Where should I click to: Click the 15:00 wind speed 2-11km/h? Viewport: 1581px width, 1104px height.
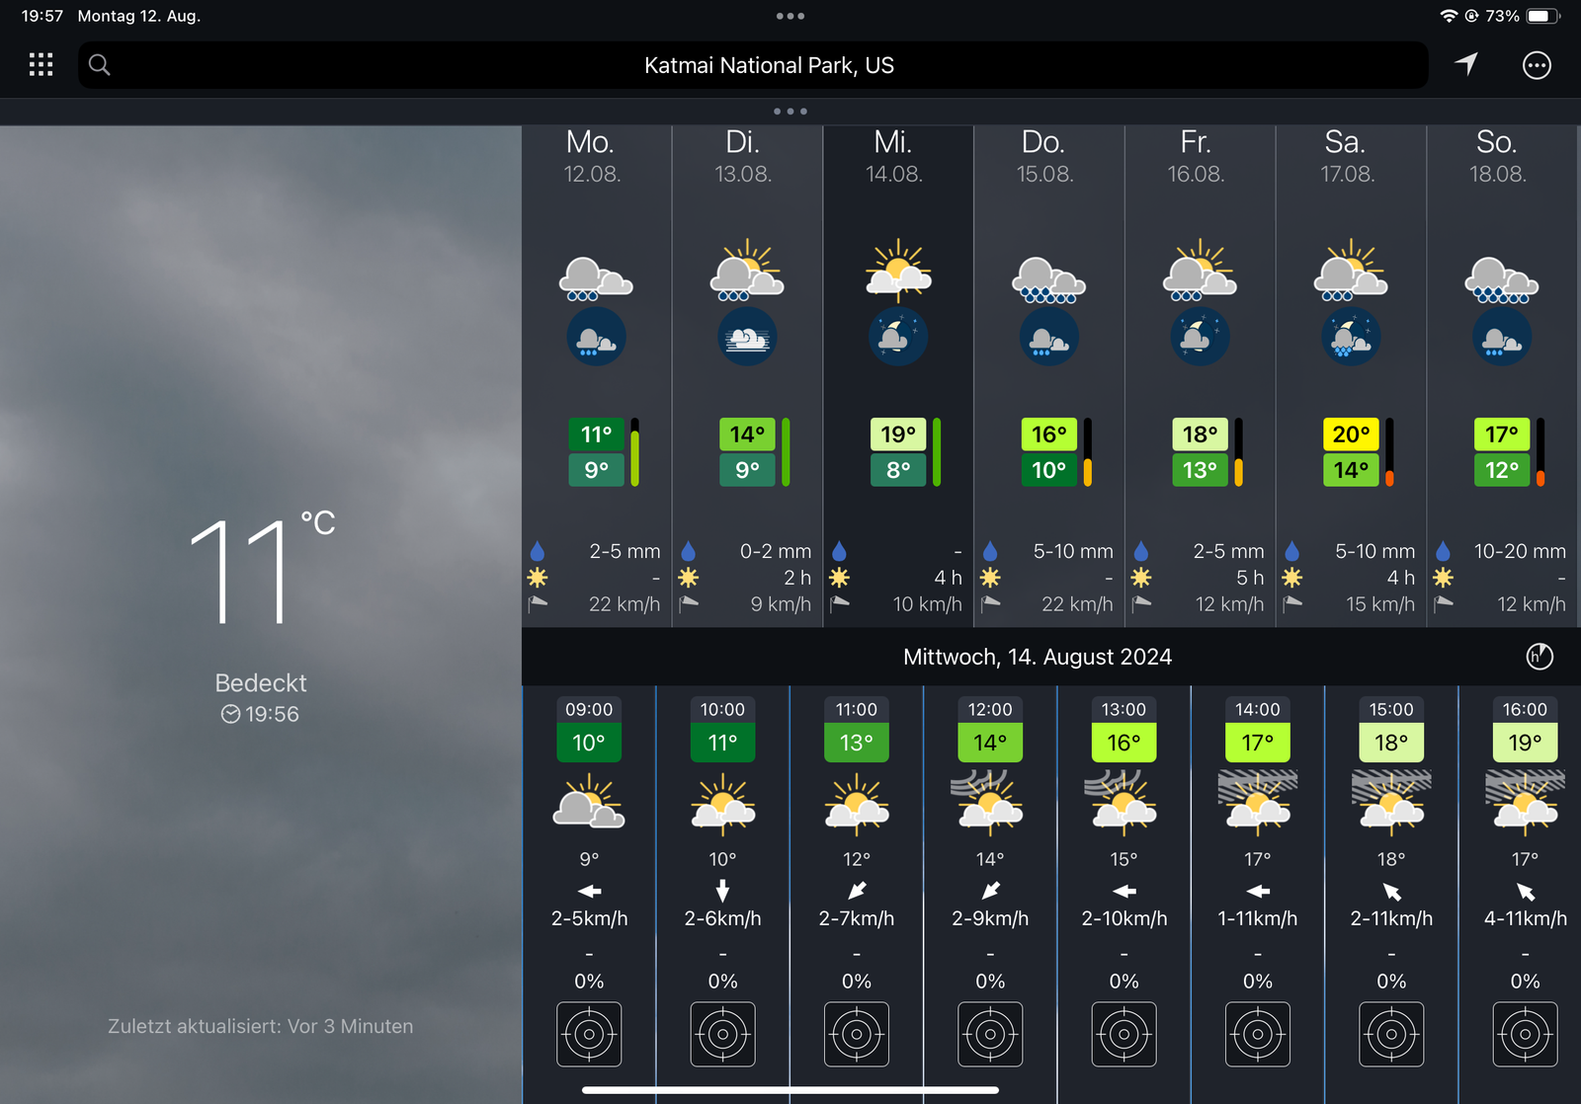pos(1391,918)
